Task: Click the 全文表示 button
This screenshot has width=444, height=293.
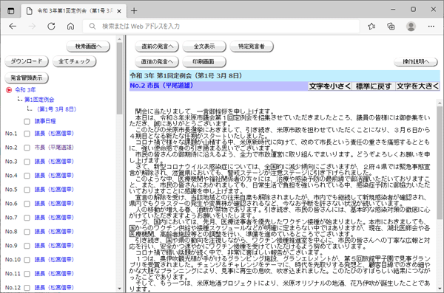Action: point(204,46)
